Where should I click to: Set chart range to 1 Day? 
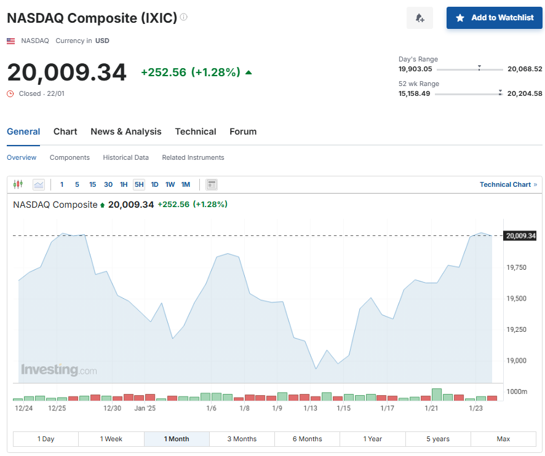point(46,439)
